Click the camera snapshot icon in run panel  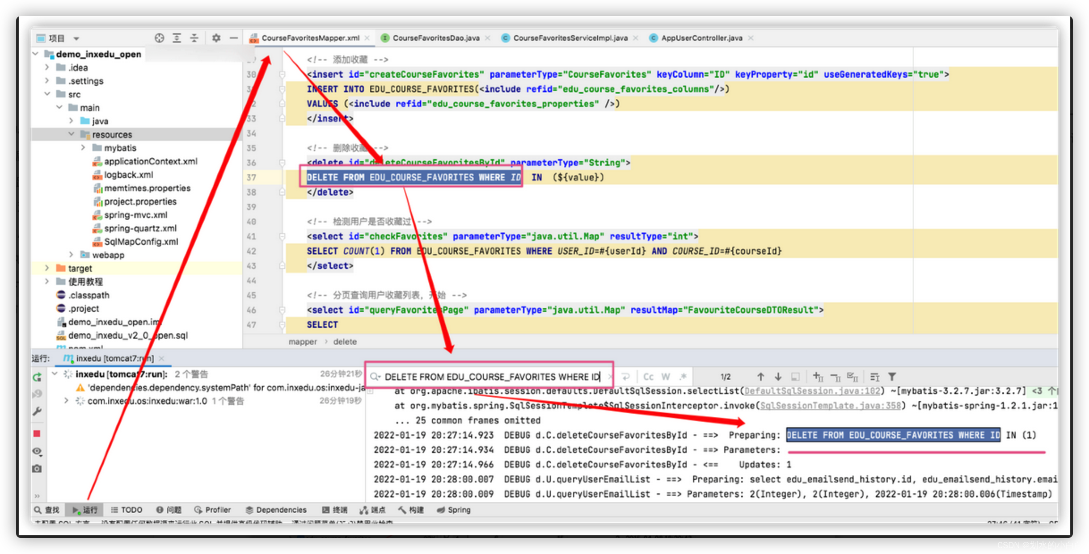click(x=38, y=468)
